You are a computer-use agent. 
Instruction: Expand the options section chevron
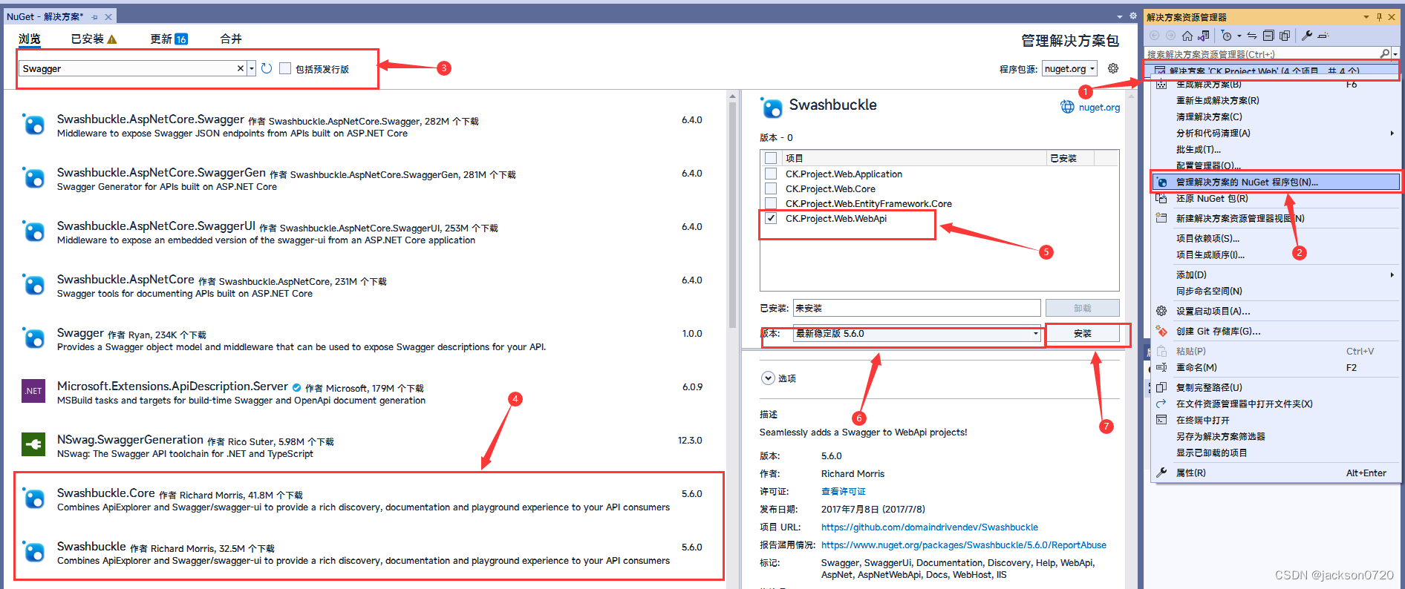[768, 378]
